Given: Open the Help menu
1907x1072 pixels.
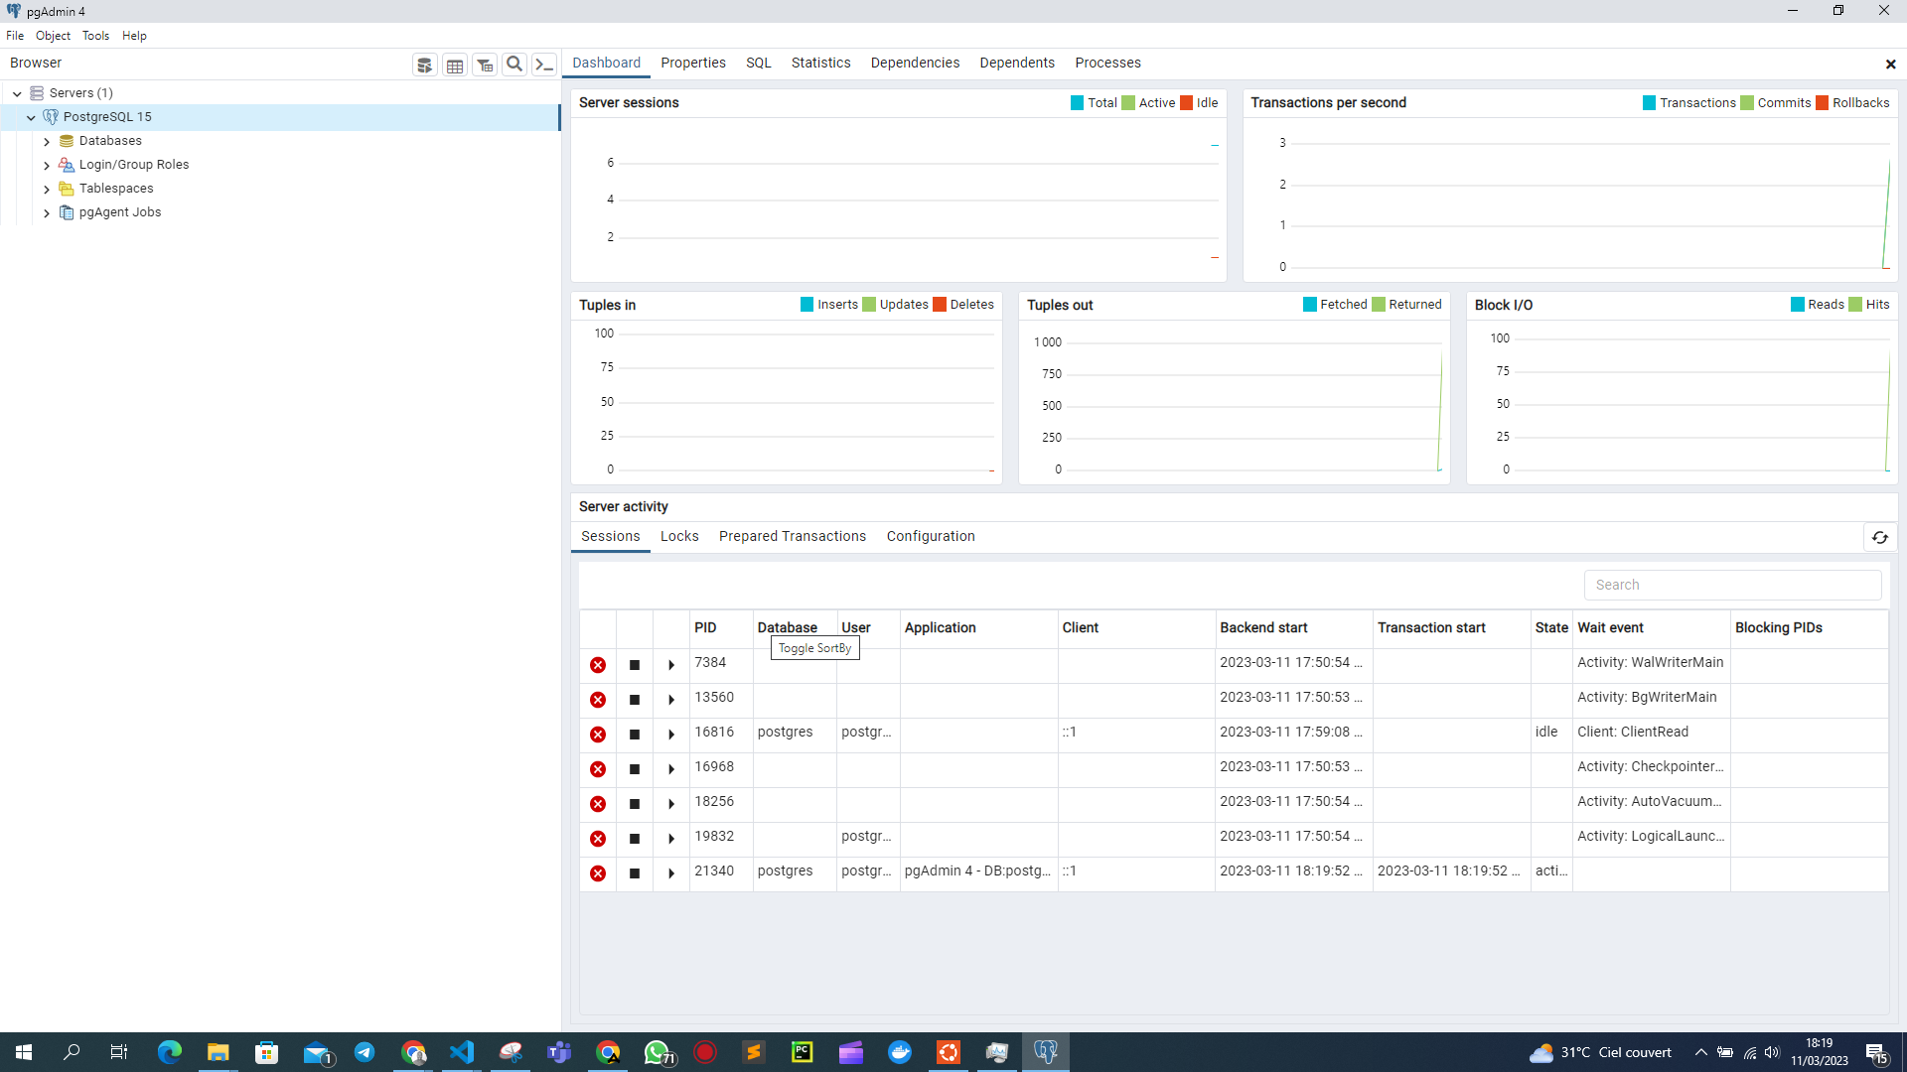Looking at the screenshot, I should point(134,36).
